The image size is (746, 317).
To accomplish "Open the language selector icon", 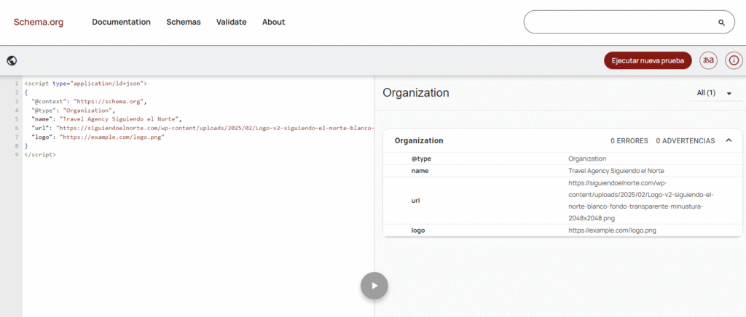I will (707, 60).
